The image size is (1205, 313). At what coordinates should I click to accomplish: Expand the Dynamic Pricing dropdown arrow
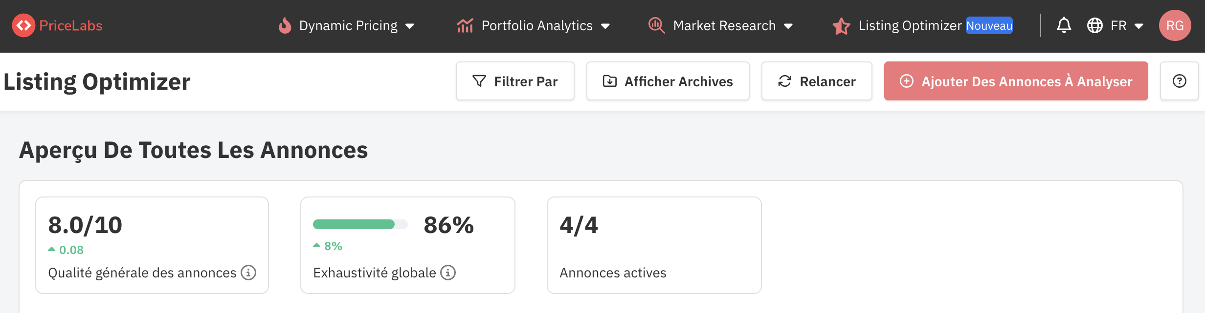(410, 26)
